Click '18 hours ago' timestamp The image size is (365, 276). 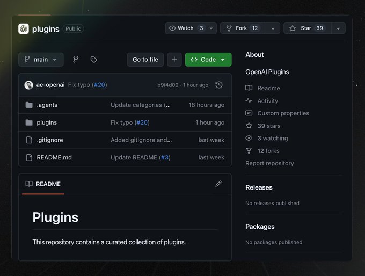coord(207,105)
